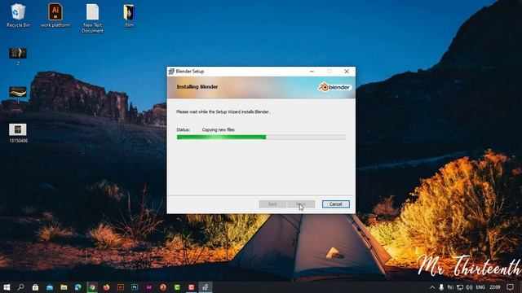Click the 22:09 taskbar clock
Image resolution: width=522 pixels, height=293 pixels.
click(x=495, y=287)
